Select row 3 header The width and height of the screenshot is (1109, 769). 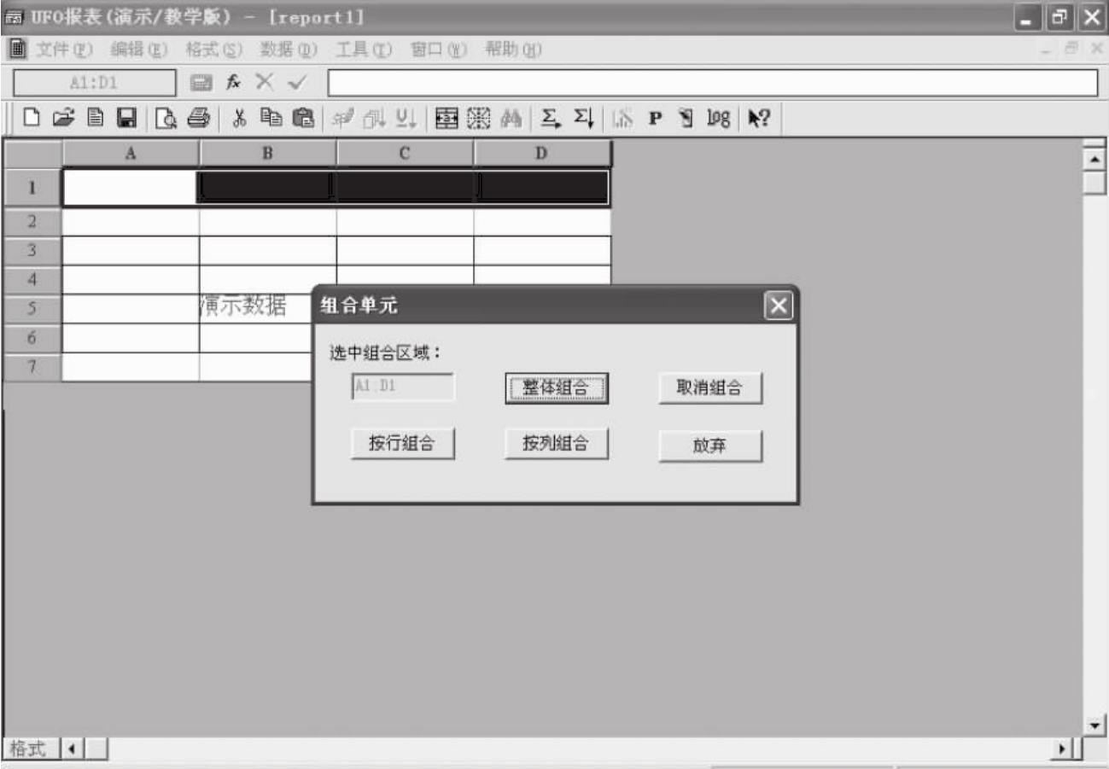(x=32, y=250)
